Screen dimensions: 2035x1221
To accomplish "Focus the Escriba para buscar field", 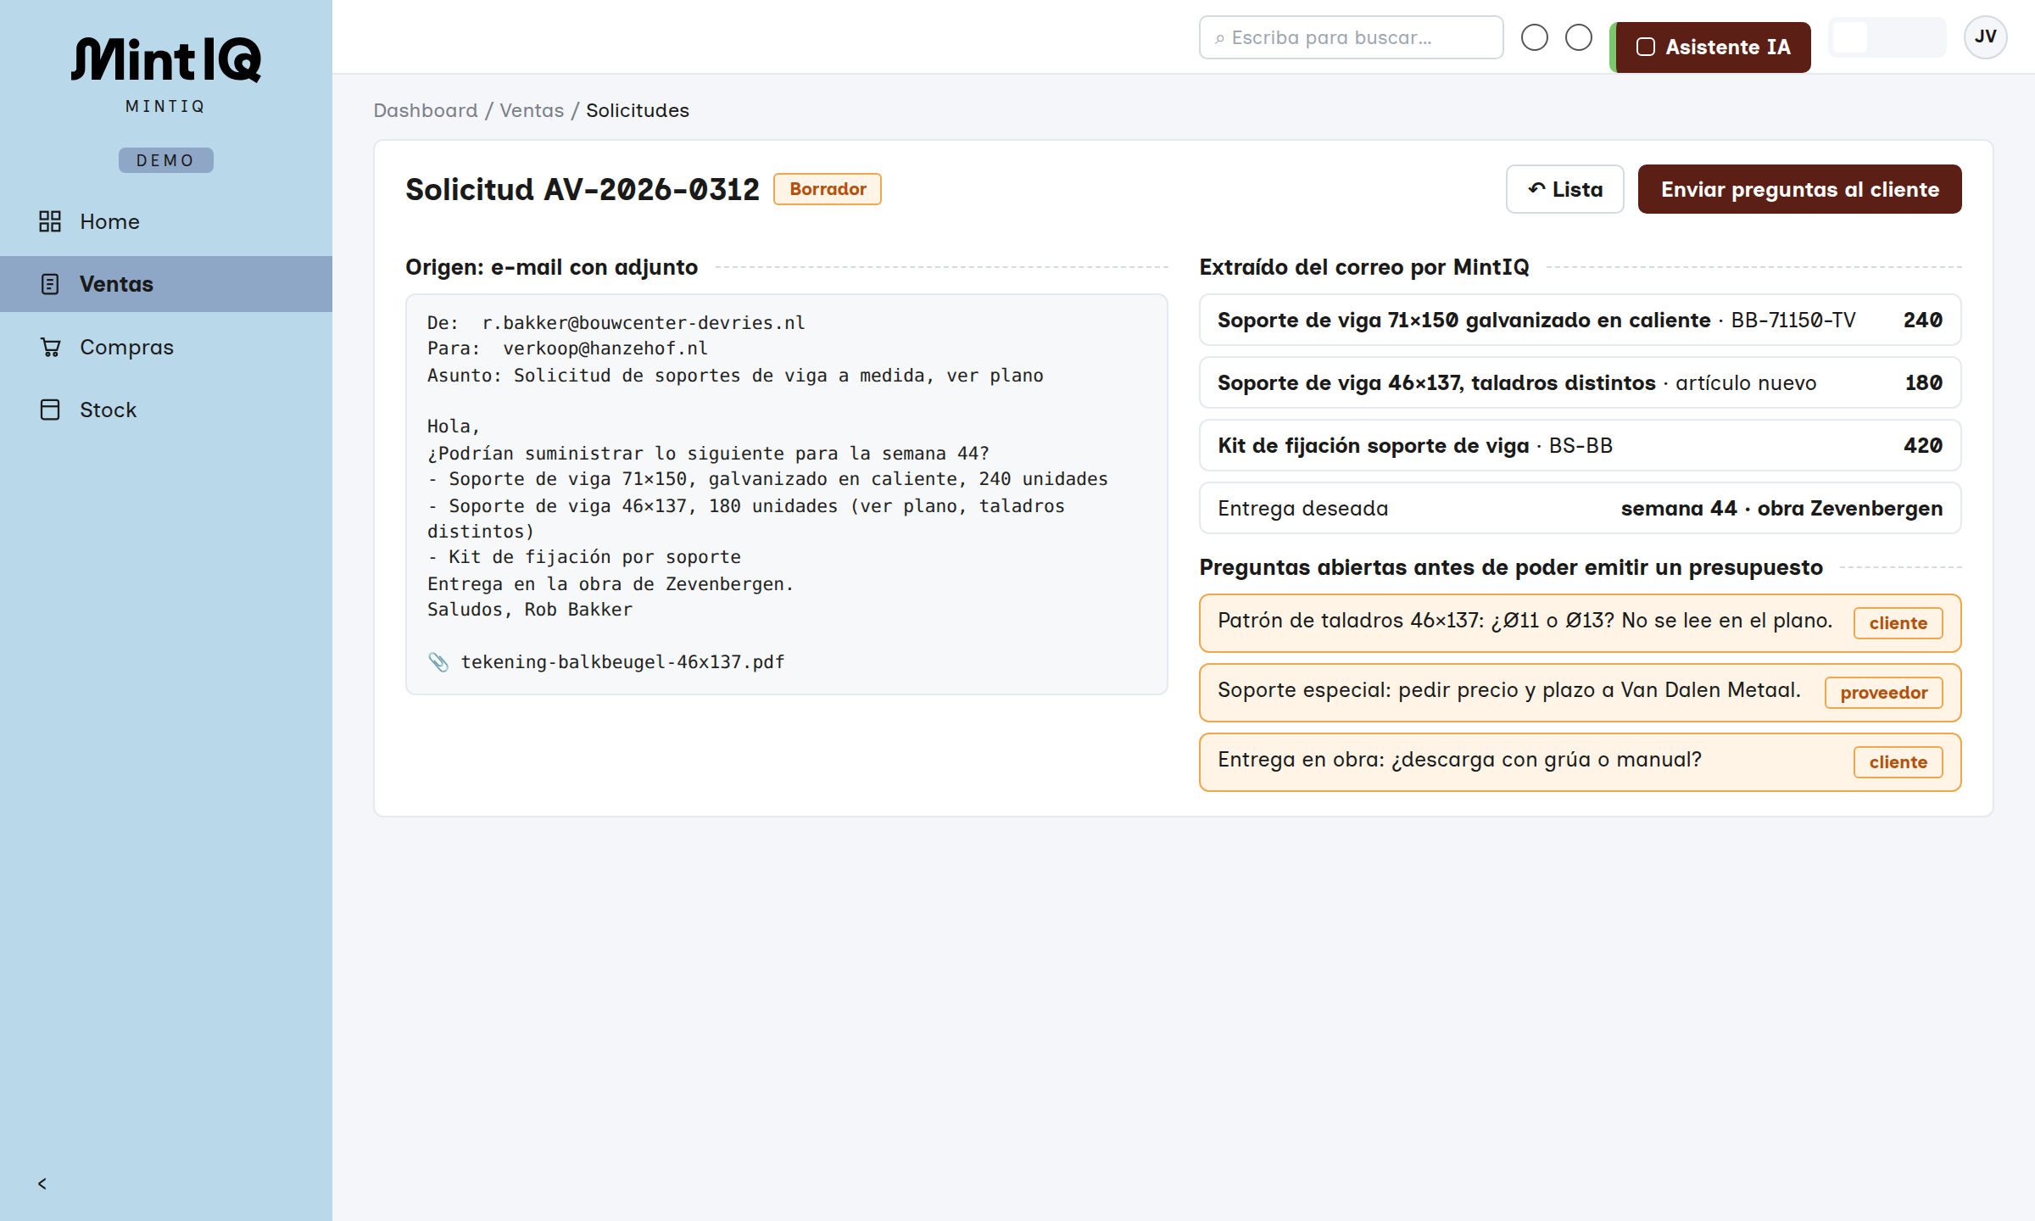I will [x=1352, y=37].
